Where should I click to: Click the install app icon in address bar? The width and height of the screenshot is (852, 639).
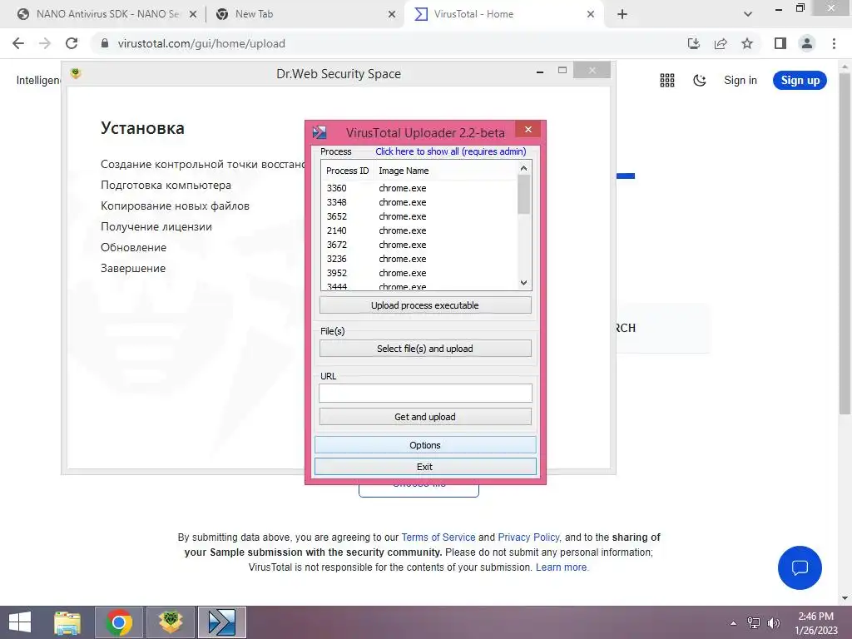tap(693, 43)
